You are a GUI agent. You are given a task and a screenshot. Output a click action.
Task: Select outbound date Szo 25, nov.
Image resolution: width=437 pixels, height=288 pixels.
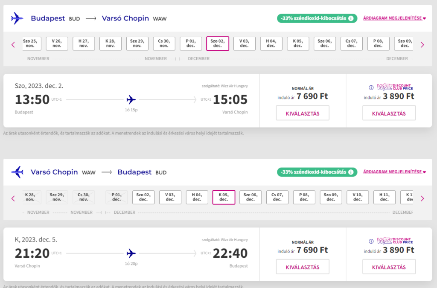[30, 44]
